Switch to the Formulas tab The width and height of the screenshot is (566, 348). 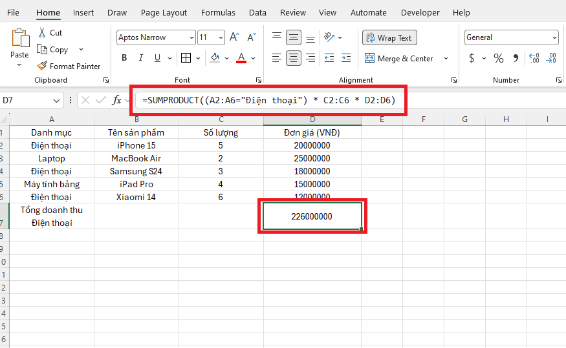click(x=218, y=13)
